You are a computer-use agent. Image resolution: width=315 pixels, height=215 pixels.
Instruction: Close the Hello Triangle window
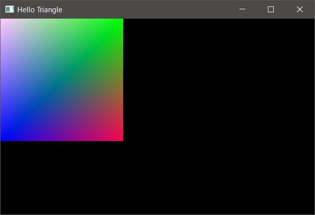tap(300, 9)
